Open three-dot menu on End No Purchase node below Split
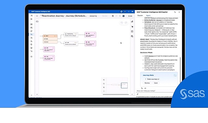The image size is (208, 123). [53, 56]
